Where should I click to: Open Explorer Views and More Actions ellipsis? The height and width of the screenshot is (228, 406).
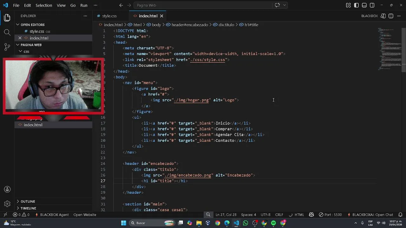point(85,16)
